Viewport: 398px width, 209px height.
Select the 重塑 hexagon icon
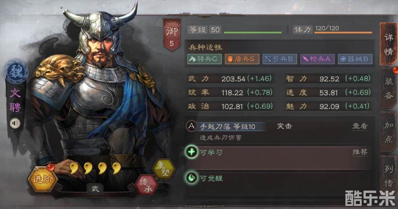tap(164, 169)
